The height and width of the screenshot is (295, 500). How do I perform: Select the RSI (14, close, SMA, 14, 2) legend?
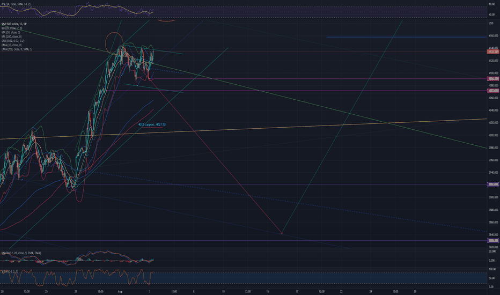point(16,4)
